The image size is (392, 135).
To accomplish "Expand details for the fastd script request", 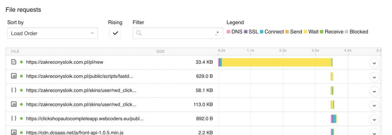I will pos(374,77).
